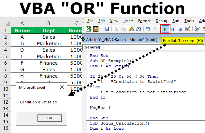Select row 12 header
The width and height of the screenshot is (205, 133).
pos(5,102)
